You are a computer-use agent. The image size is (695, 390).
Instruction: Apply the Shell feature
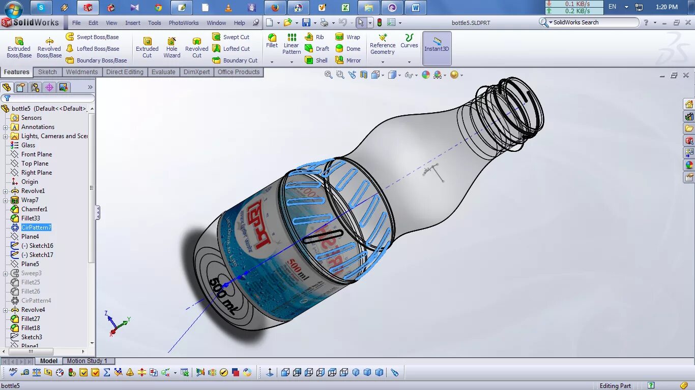[x=316, y=60]
